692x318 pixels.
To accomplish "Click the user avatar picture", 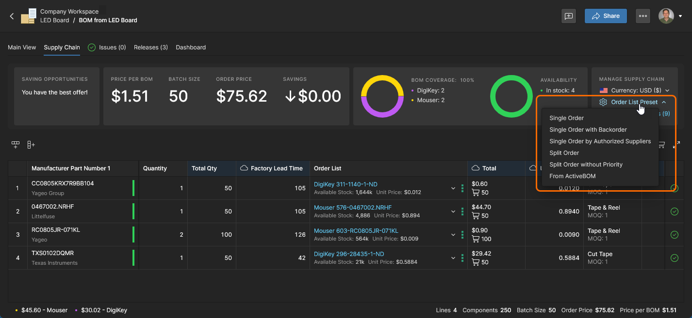I will 666,16.
